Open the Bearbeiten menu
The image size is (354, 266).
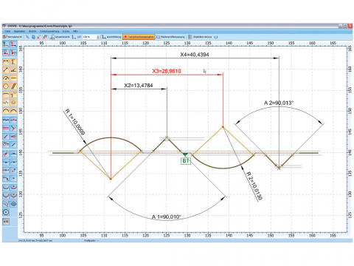click(x=19, y=31)
